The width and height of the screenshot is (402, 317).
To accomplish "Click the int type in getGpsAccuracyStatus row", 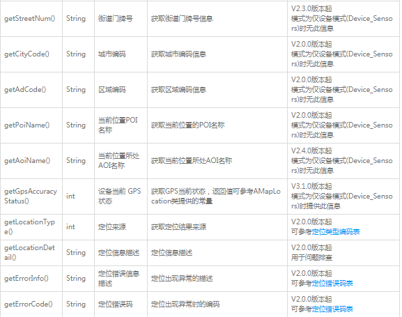I will coord(70,196).
